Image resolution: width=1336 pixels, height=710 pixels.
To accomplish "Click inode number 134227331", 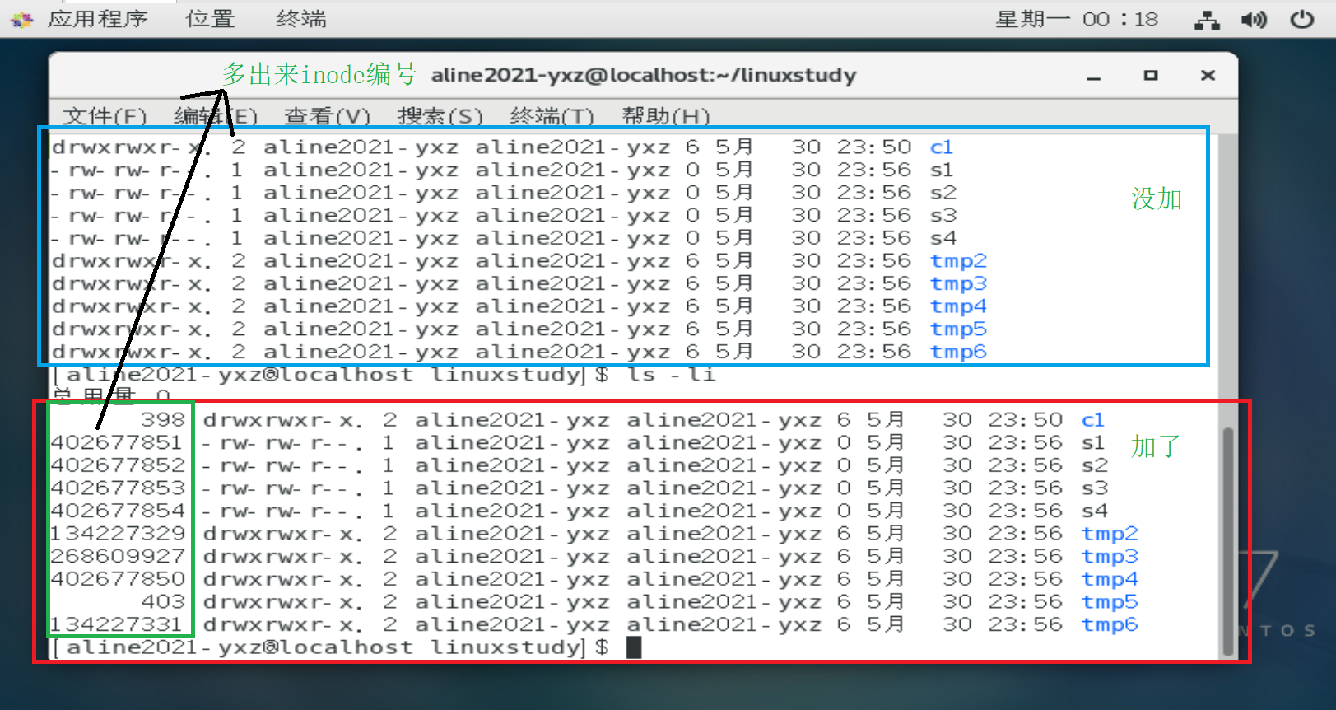I will click(118, 624).
